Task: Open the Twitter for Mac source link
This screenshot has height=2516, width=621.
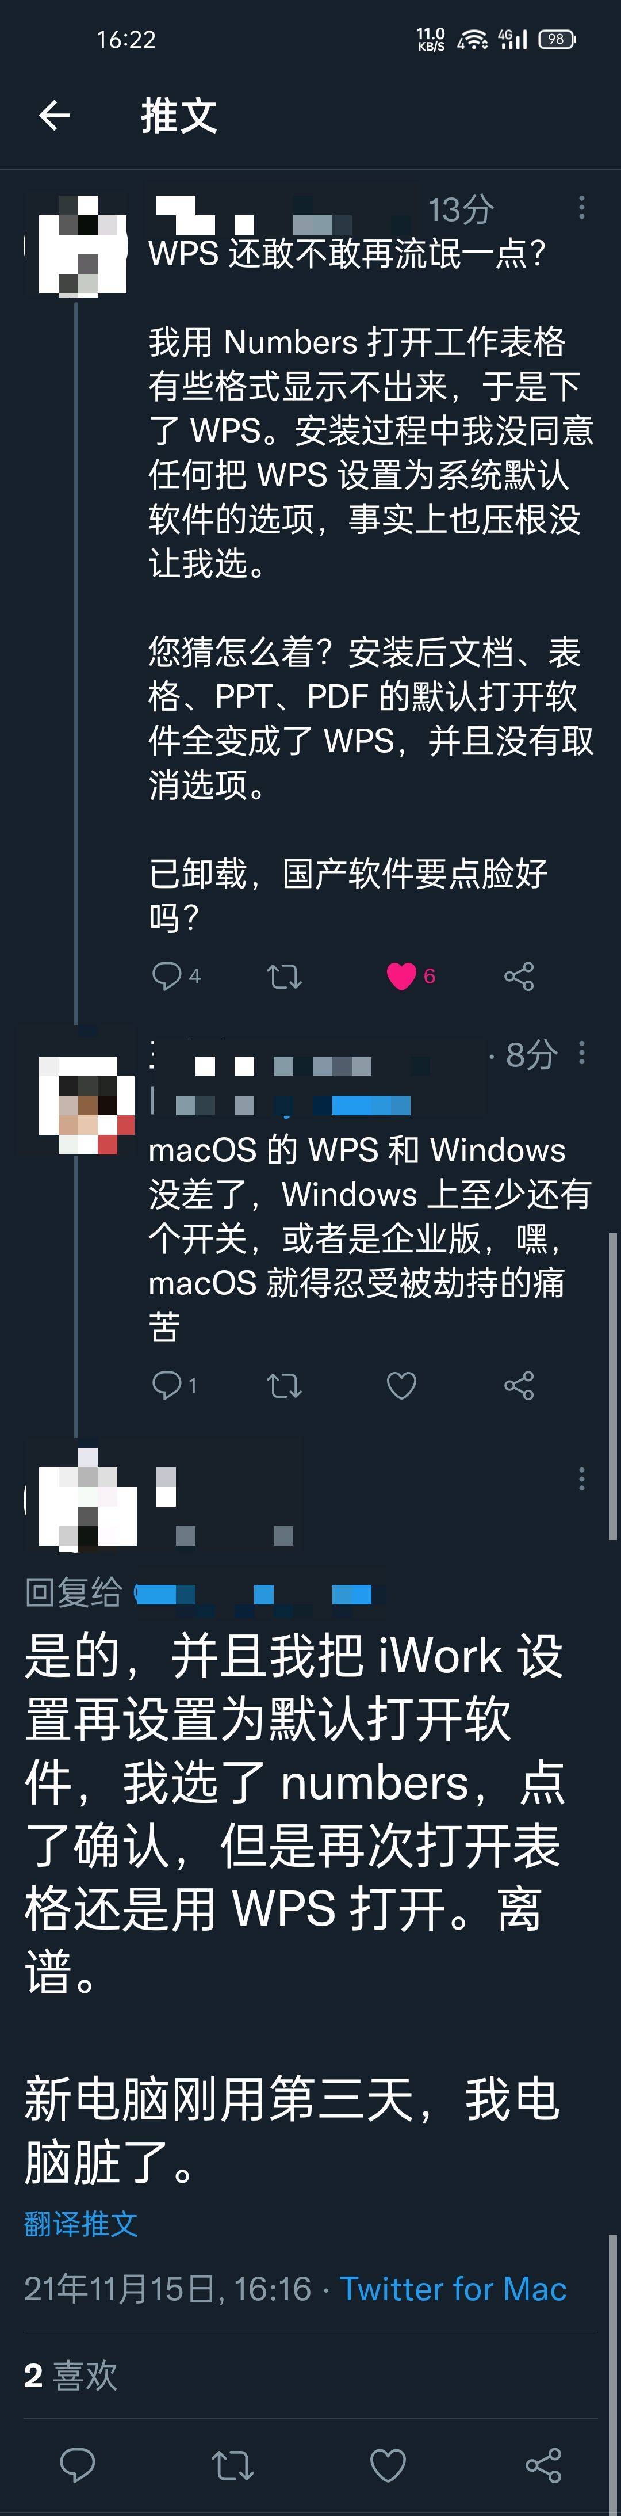Action: (x=453, y=2289)
